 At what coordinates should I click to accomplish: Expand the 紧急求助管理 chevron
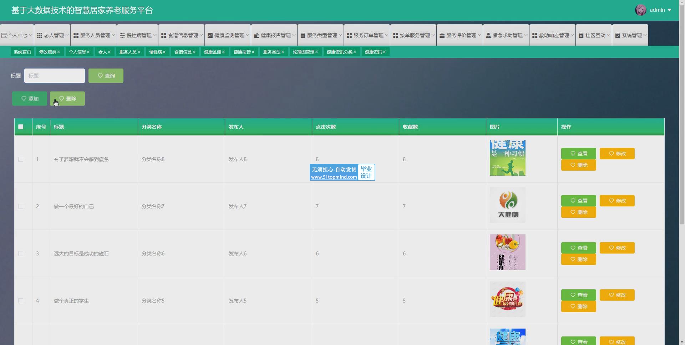tap(526, 35)
